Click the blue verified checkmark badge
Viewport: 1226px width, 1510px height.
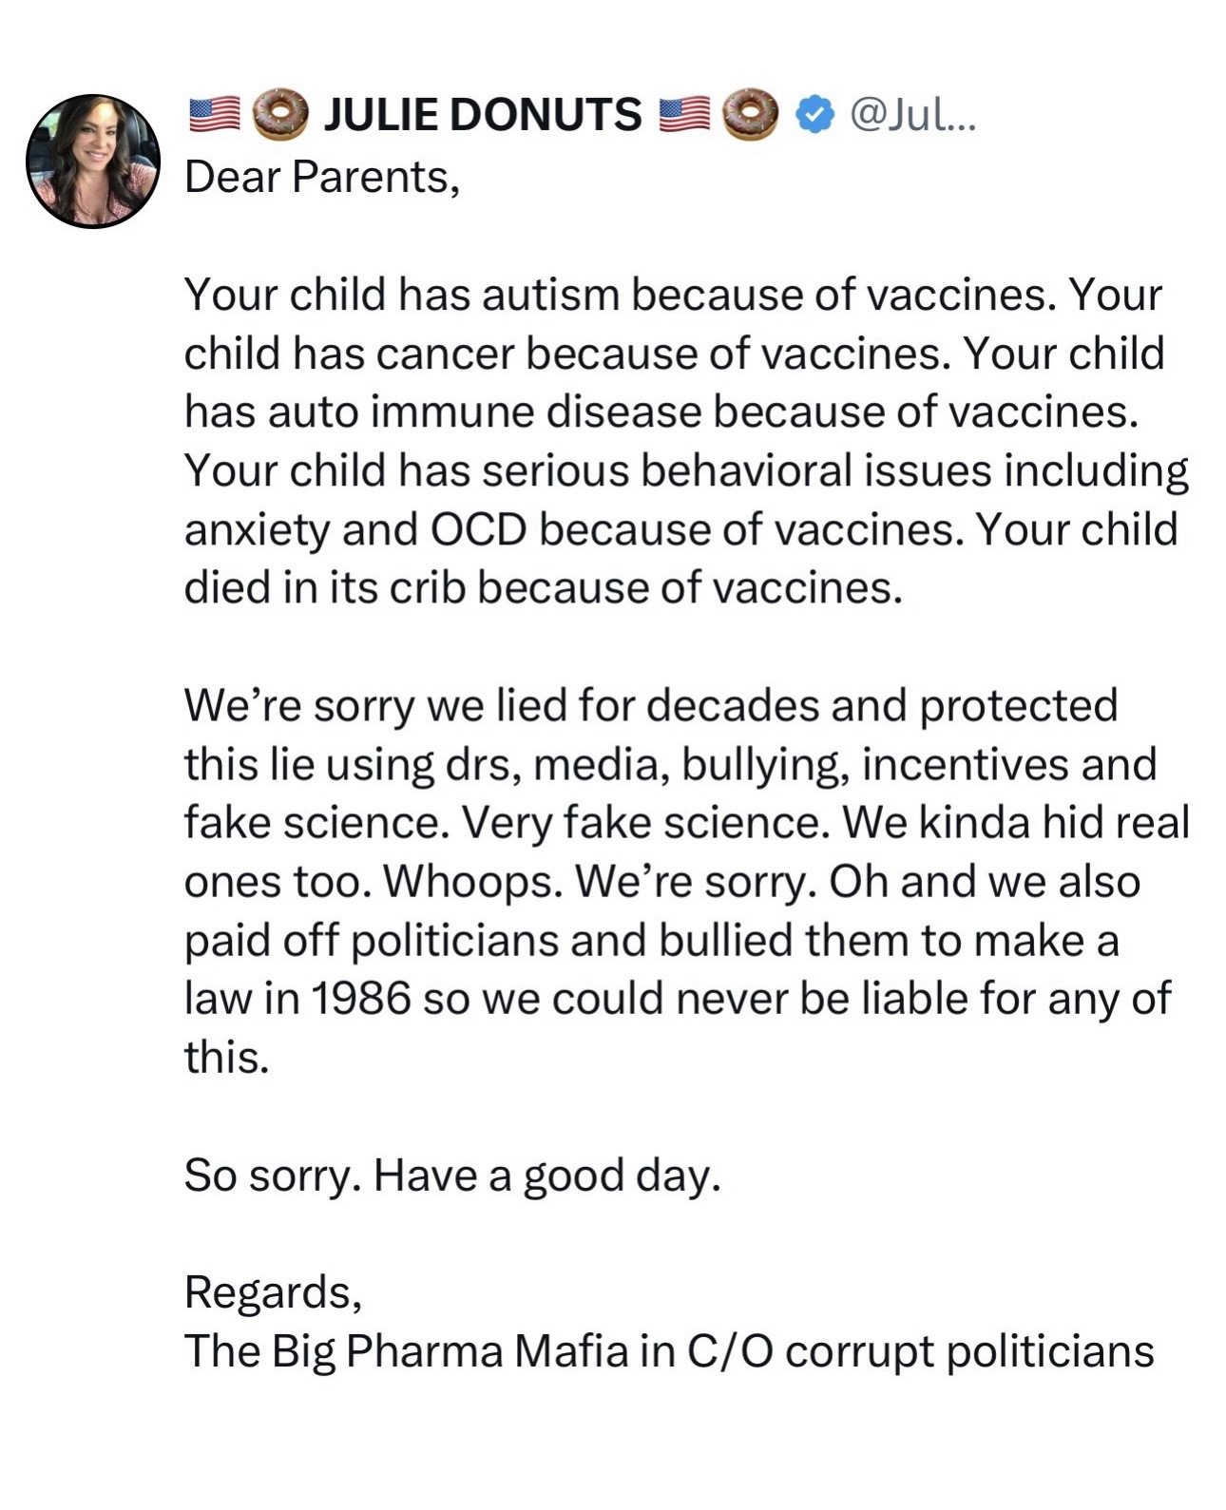[814, 115]
